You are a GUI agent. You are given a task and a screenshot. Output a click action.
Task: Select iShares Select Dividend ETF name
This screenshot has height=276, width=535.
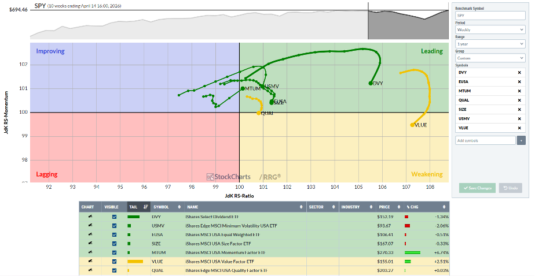tap(212, 217)
